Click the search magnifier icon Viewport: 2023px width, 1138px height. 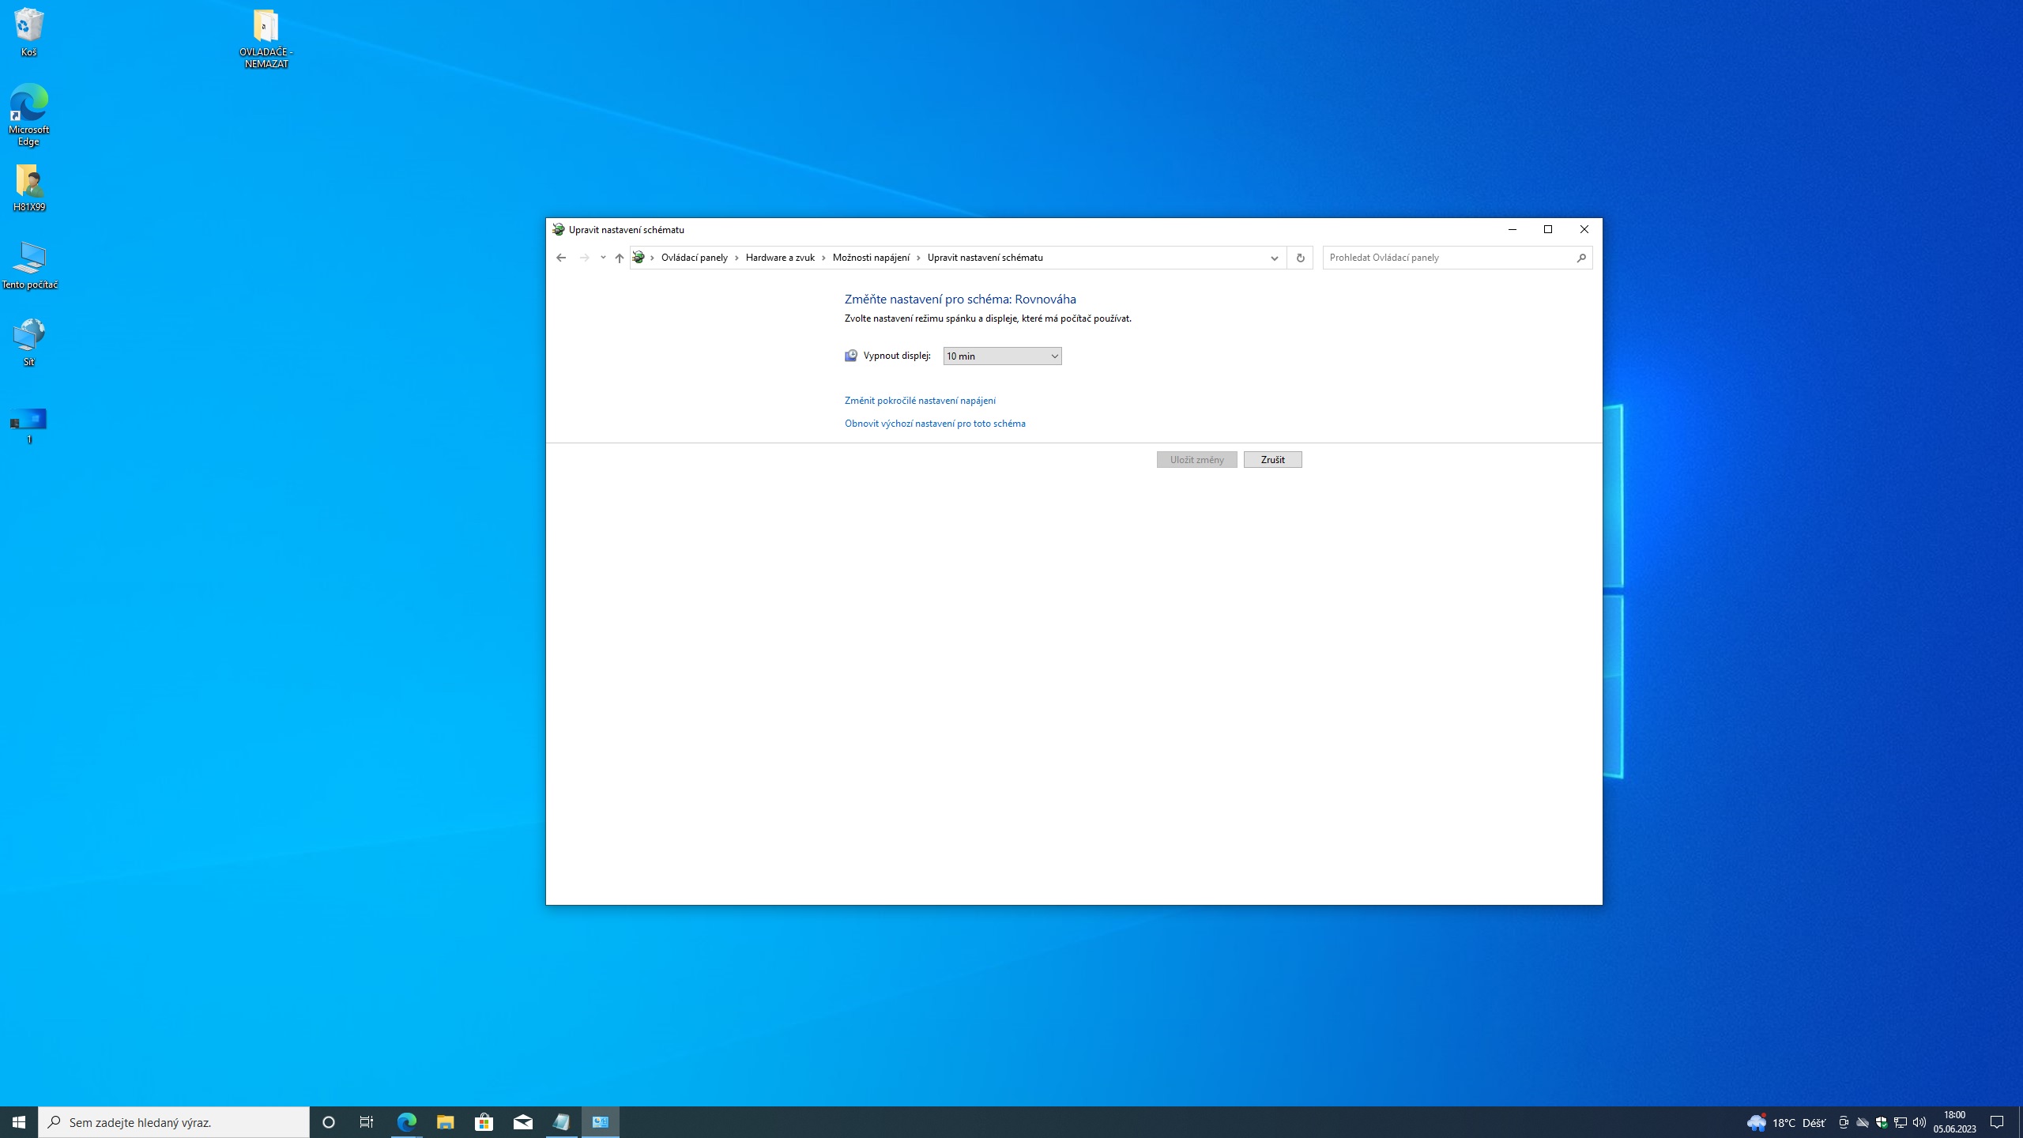[1581, 258]
